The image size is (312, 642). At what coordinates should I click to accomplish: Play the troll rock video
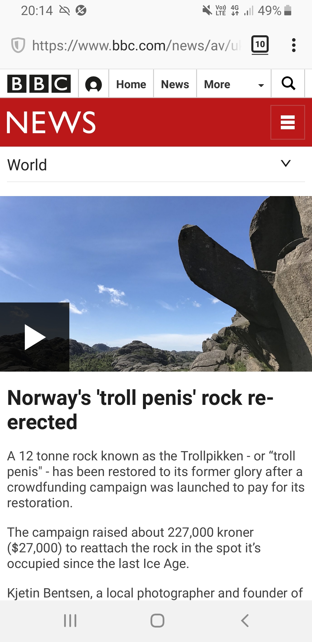click(x=35, y=337)
